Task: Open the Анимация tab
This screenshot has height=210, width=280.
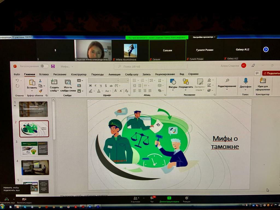Action: click(115, 74)
